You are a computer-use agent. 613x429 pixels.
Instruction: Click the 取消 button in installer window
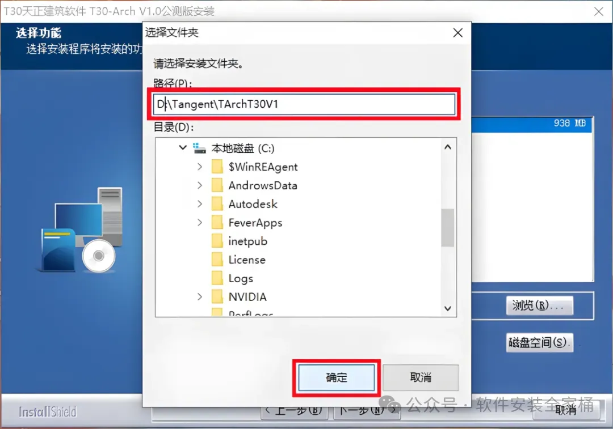click(566, 410)
